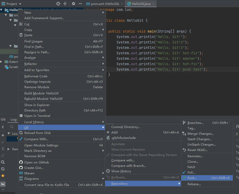
Task: Close the HelloGit.java tab
Action: [x=154, y=4]
